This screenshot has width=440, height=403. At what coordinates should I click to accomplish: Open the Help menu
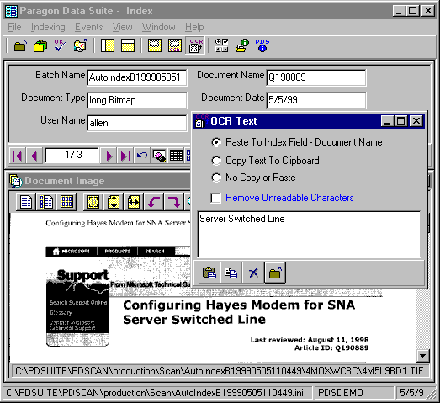[x=194, y=27]
